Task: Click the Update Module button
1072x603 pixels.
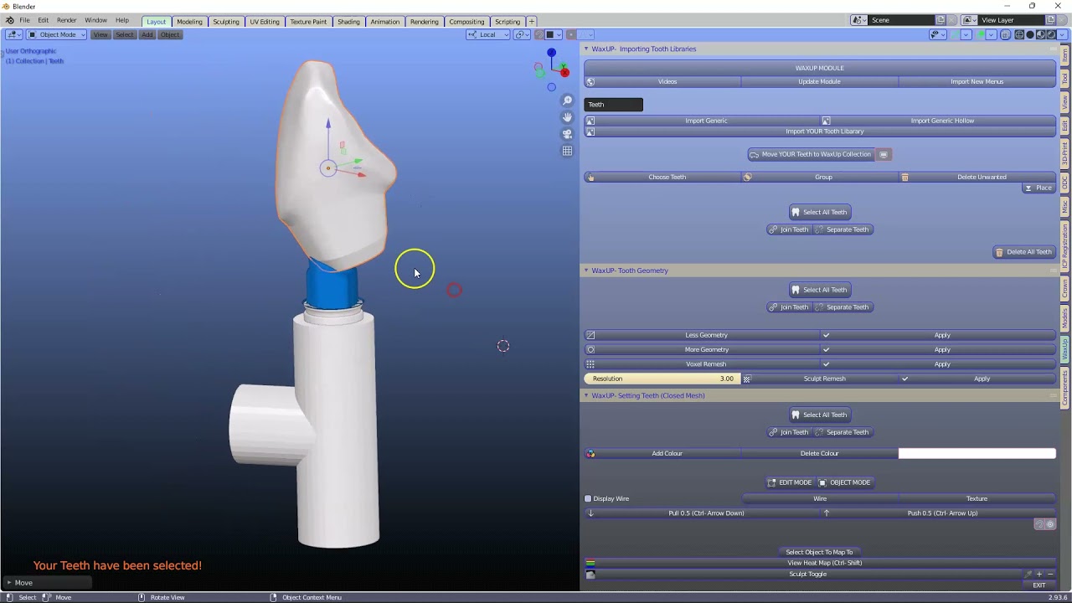Action: click(x=819, y=81)
